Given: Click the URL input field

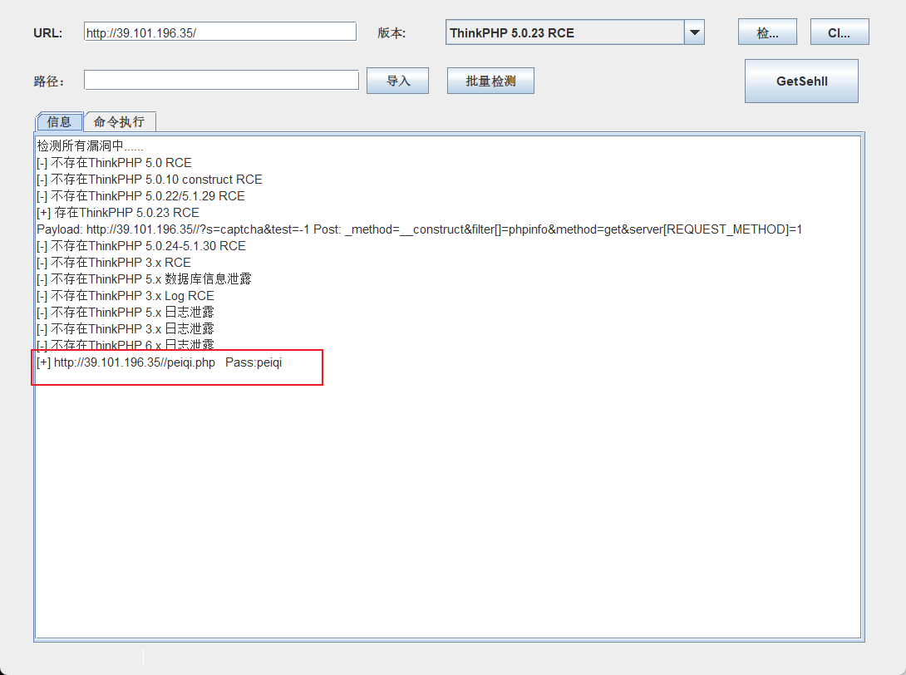Looking at the screenshot, I should tap(220, 32).
